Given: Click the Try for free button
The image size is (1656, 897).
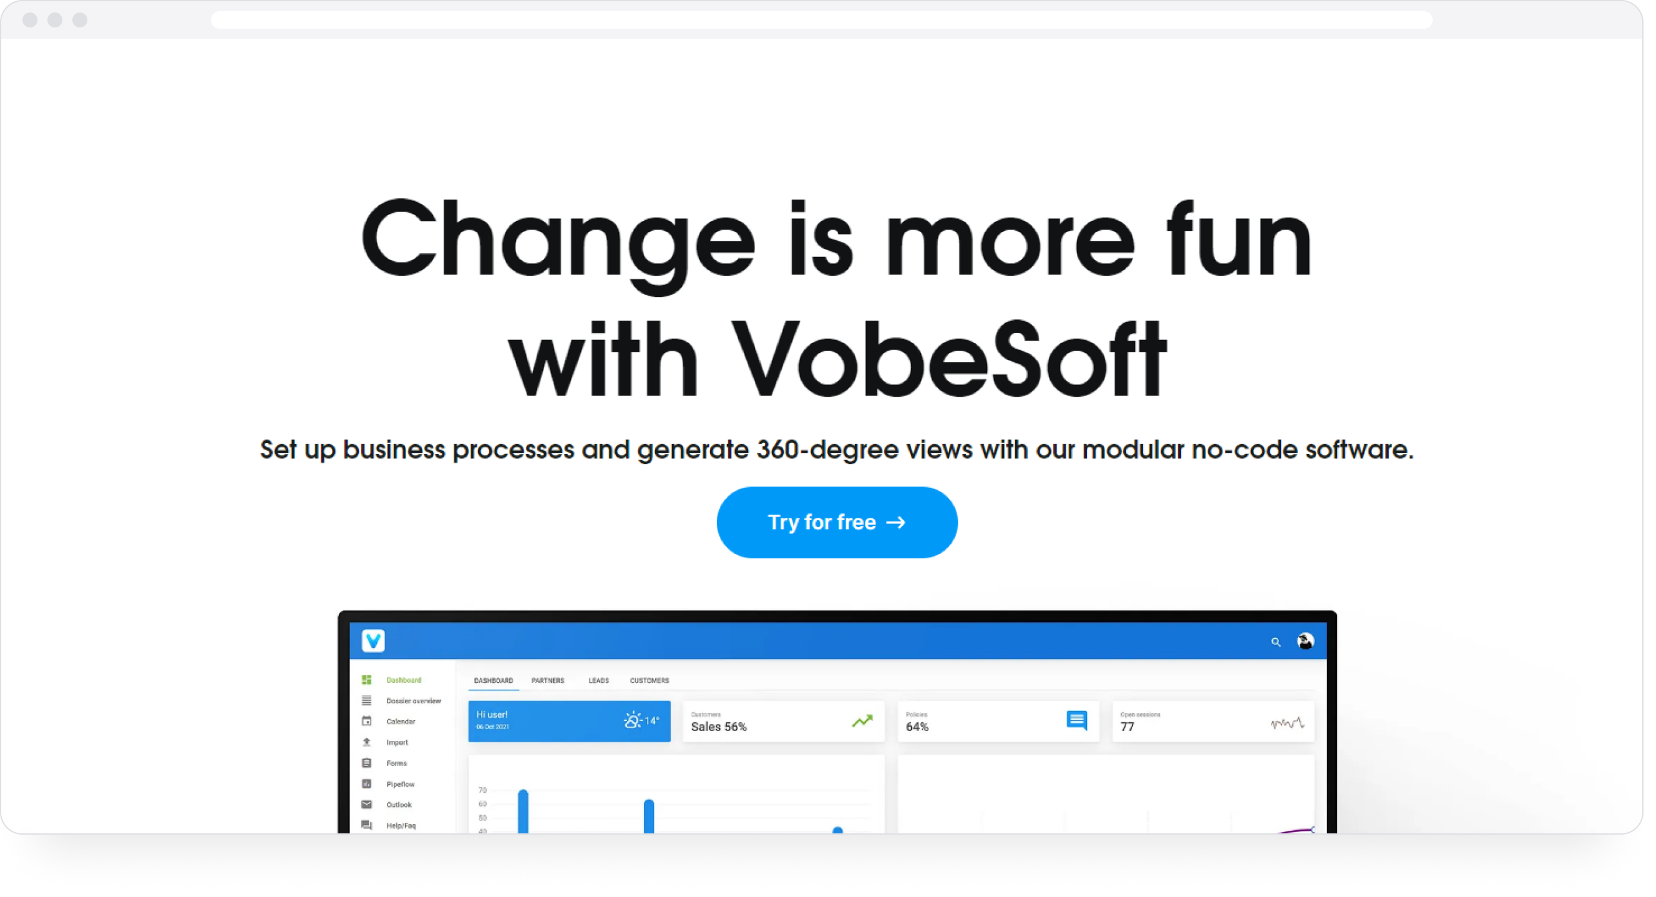Looking at the screenshot, I should [837, 521].
